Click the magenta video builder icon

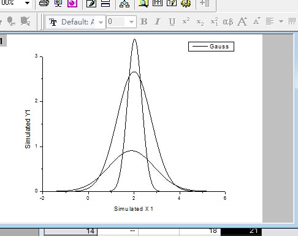(x=72, y=3)
